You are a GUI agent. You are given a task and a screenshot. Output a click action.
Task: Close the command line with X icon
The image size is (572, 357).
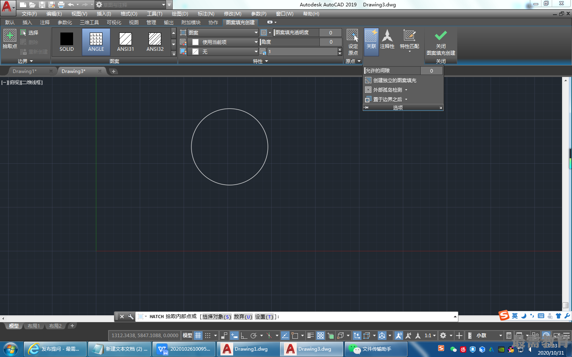tap(122, 317)
